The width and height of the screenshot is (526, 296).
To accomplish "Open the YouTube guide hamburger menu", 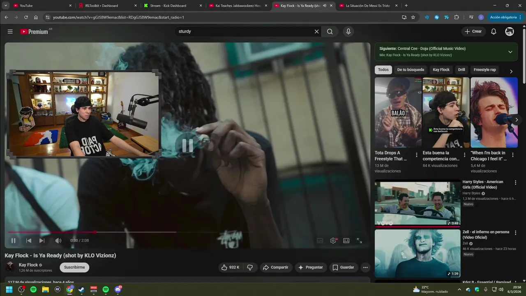I will pos(10,32).
